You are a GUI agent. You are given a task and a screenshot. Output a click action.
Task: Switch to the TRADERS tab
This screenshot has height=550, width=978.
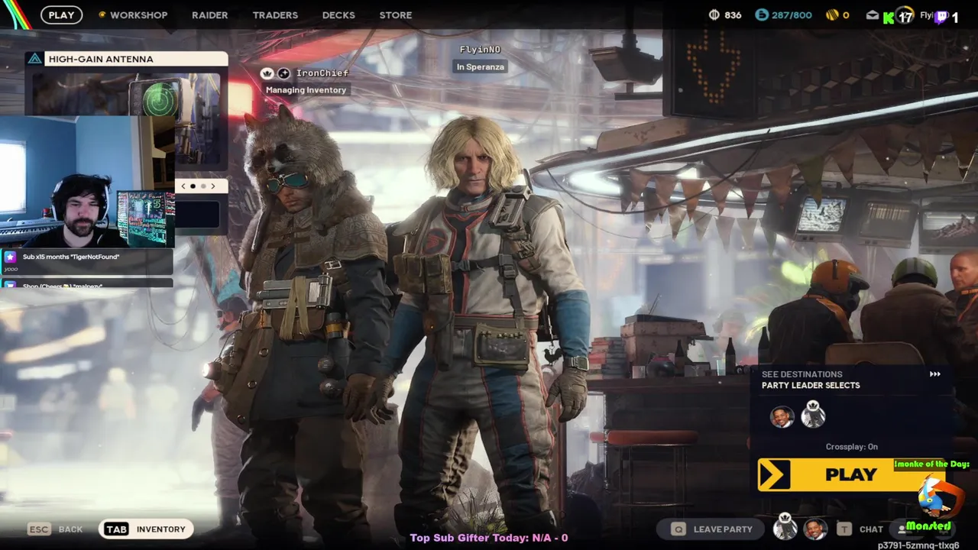(x=275, y=15)
